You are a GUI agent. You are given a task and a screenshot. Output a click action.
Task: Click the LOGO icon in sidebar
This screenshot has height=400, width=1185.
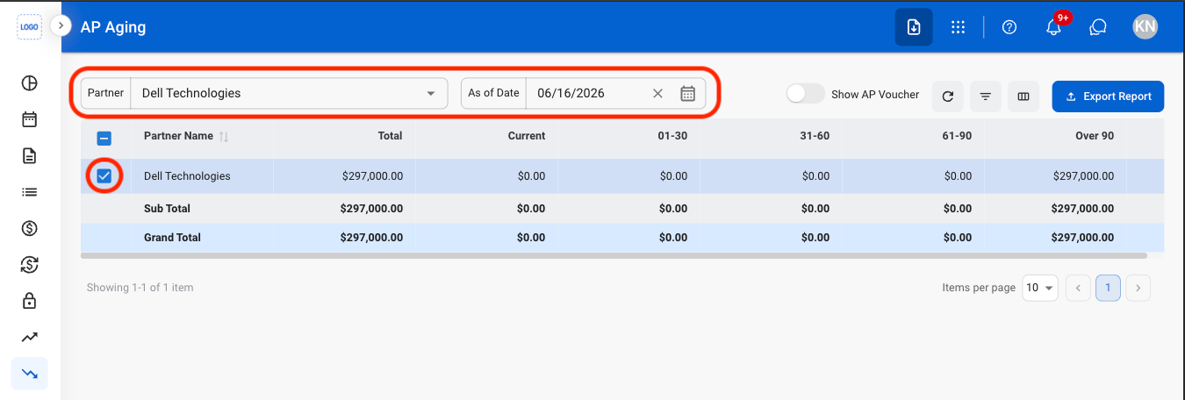pyautogui.click(x=30, y=27)
